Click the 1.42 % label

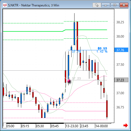click(102, 52)
